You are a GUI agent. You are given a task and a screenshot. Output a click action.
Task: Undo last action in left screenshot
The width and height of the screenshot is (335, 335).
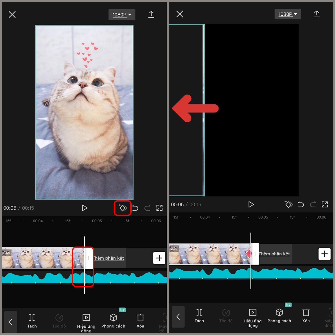(135, 208)
